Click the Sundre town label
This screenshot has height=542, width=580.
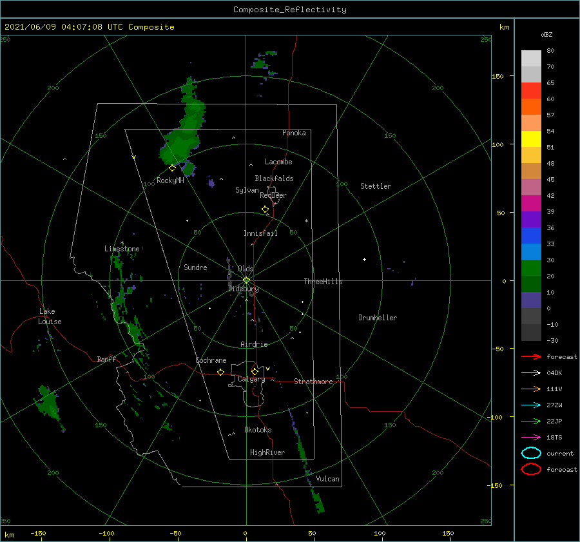195,267
